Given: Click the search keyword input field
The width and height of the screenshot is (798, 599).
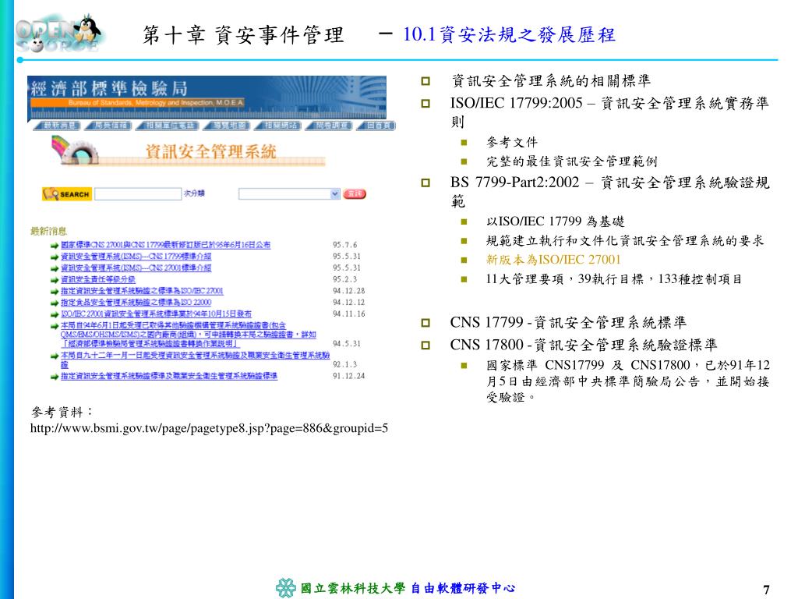Looking at the screenshot, I should [138, 193].
